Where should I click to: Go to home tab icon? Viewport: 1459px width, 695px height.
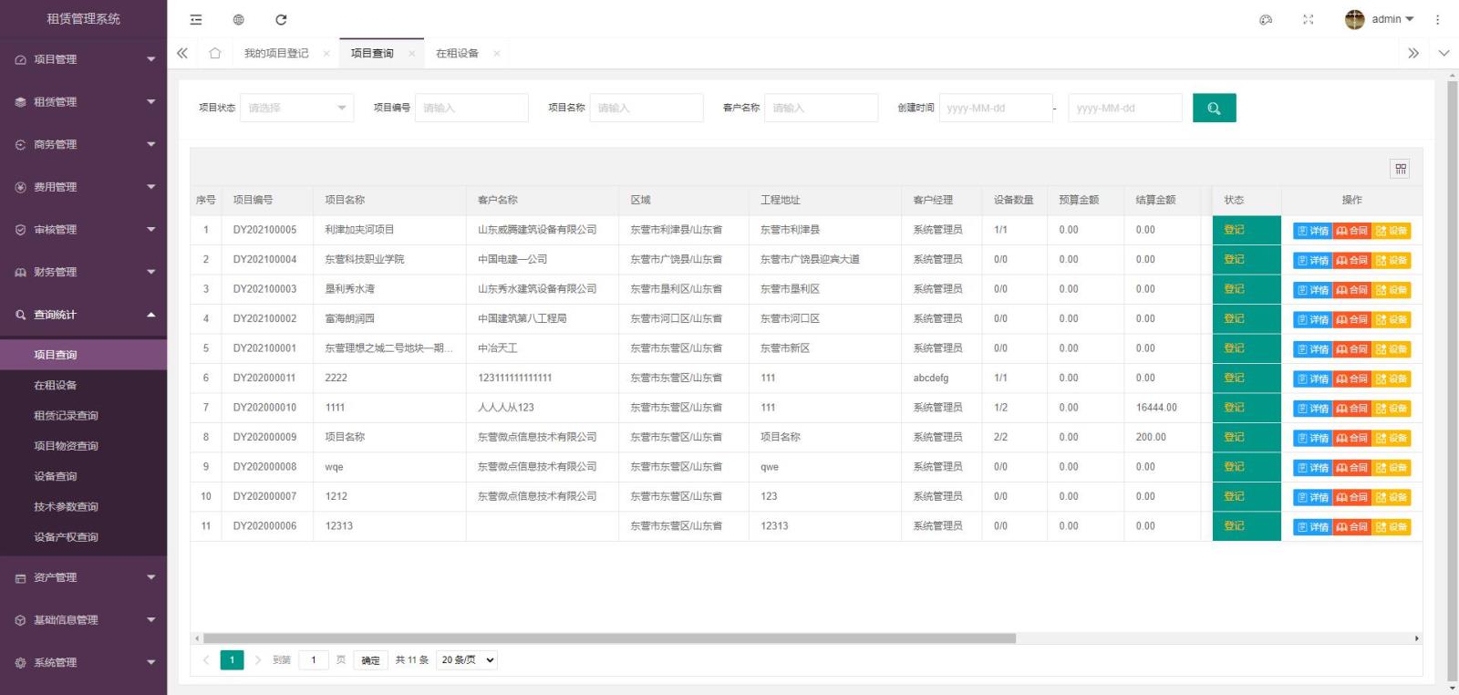(215, 53)
